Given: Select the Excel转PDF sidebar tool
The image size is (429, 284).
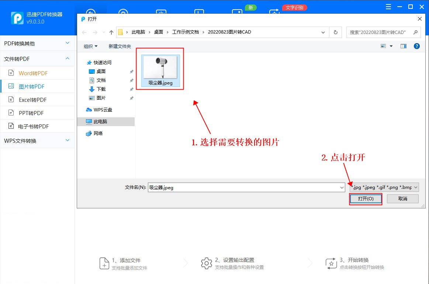Looking at the screenshot, I should (x=34, y=99).
